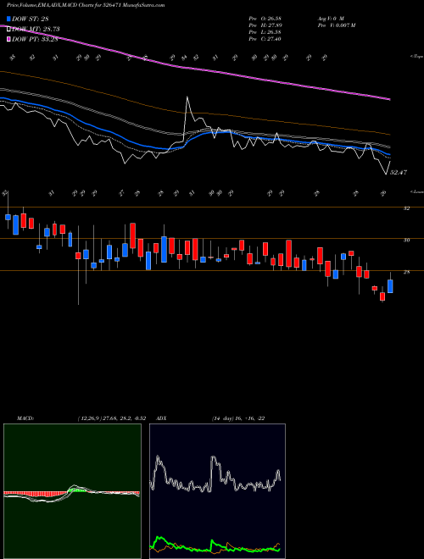Select the 'Pre O: 26.58' value
The height and width of the screenshot is (559, 424).
point(265,18)
